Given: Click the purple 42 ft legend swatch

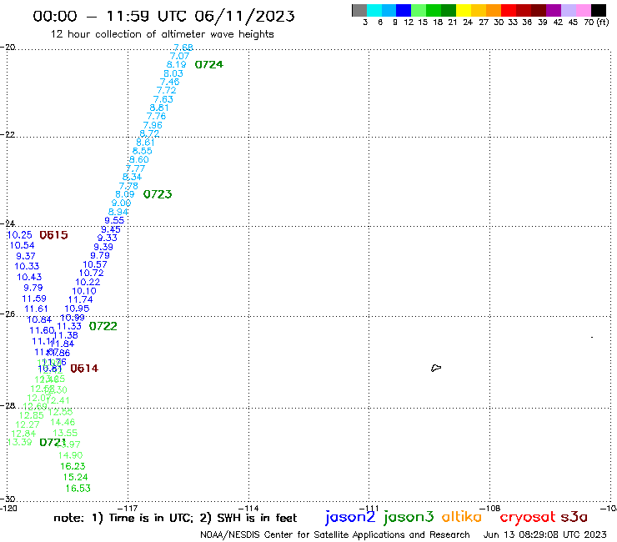Looking at the screenshot, I should 554,10.
